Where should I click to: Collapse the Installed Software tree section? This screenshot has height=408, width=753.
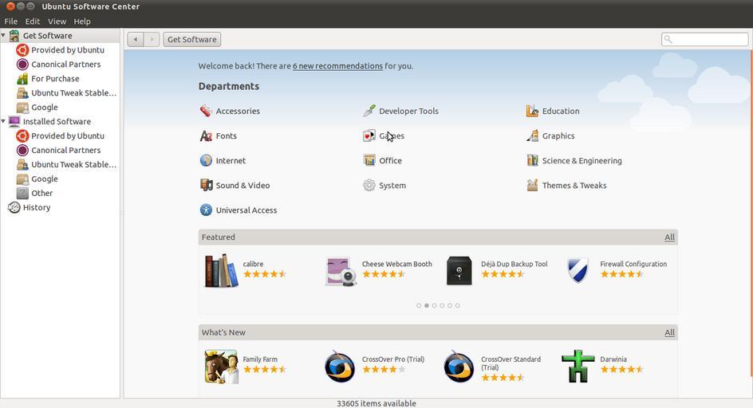click(4, 122)
